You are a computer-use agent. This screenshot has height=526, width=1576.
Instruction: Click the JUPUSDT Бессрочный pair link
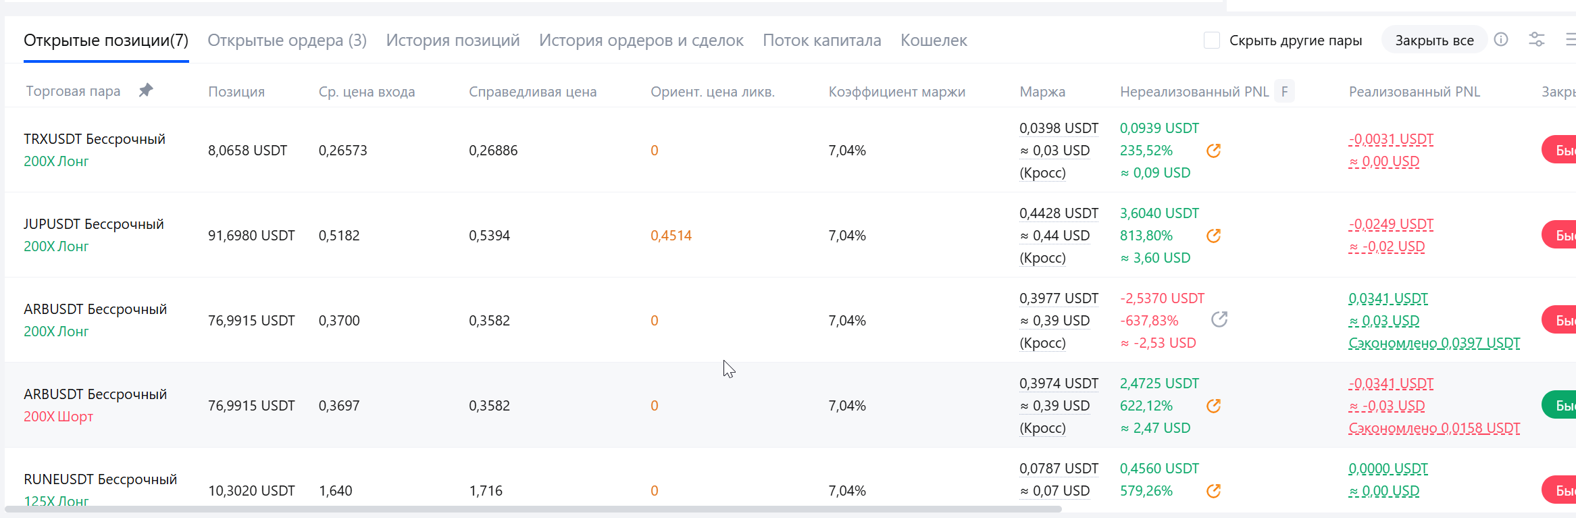pyautogui.click(x=94, y=224)
